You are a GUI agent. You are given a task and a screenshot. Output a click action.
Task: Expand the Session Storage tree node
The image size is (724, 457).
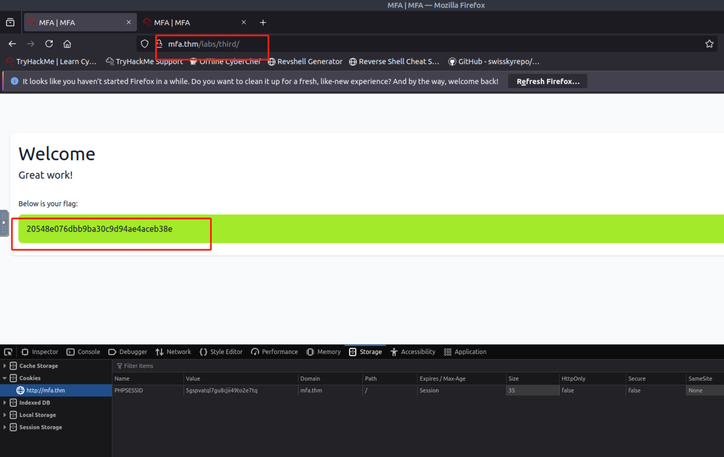tap(5, 427)
